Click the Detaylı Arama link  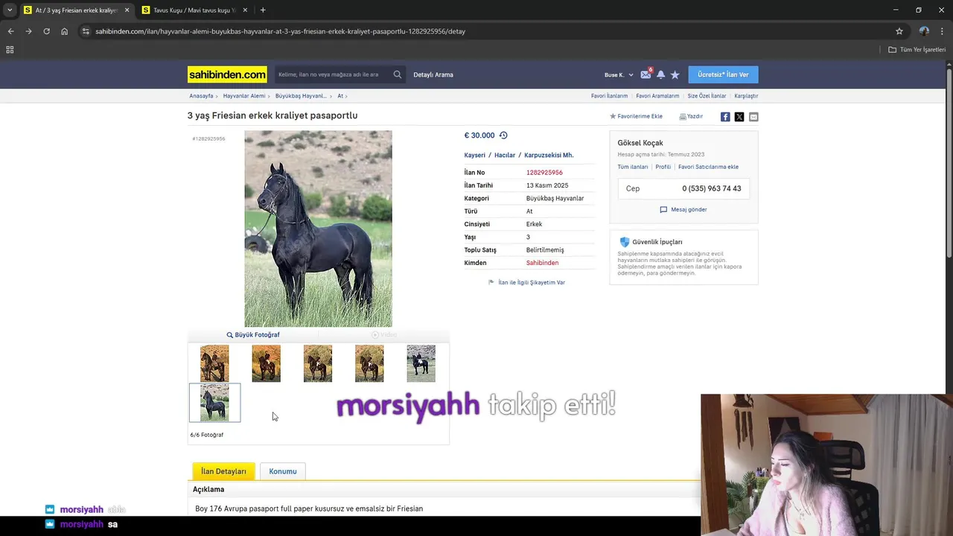(x=433, y=74)
